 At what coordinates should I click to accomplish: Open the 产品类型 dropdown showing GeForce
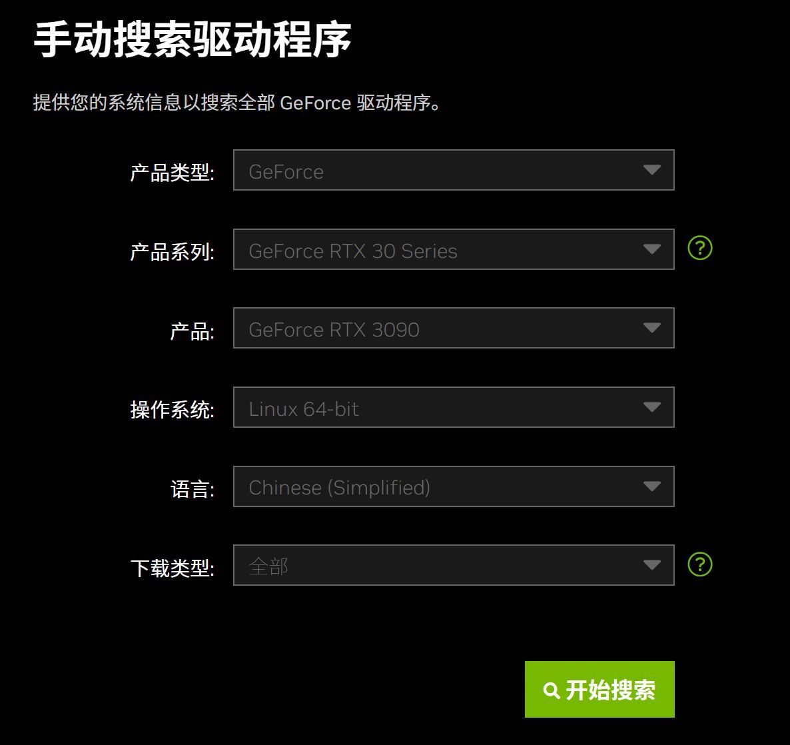click(454, 170)
